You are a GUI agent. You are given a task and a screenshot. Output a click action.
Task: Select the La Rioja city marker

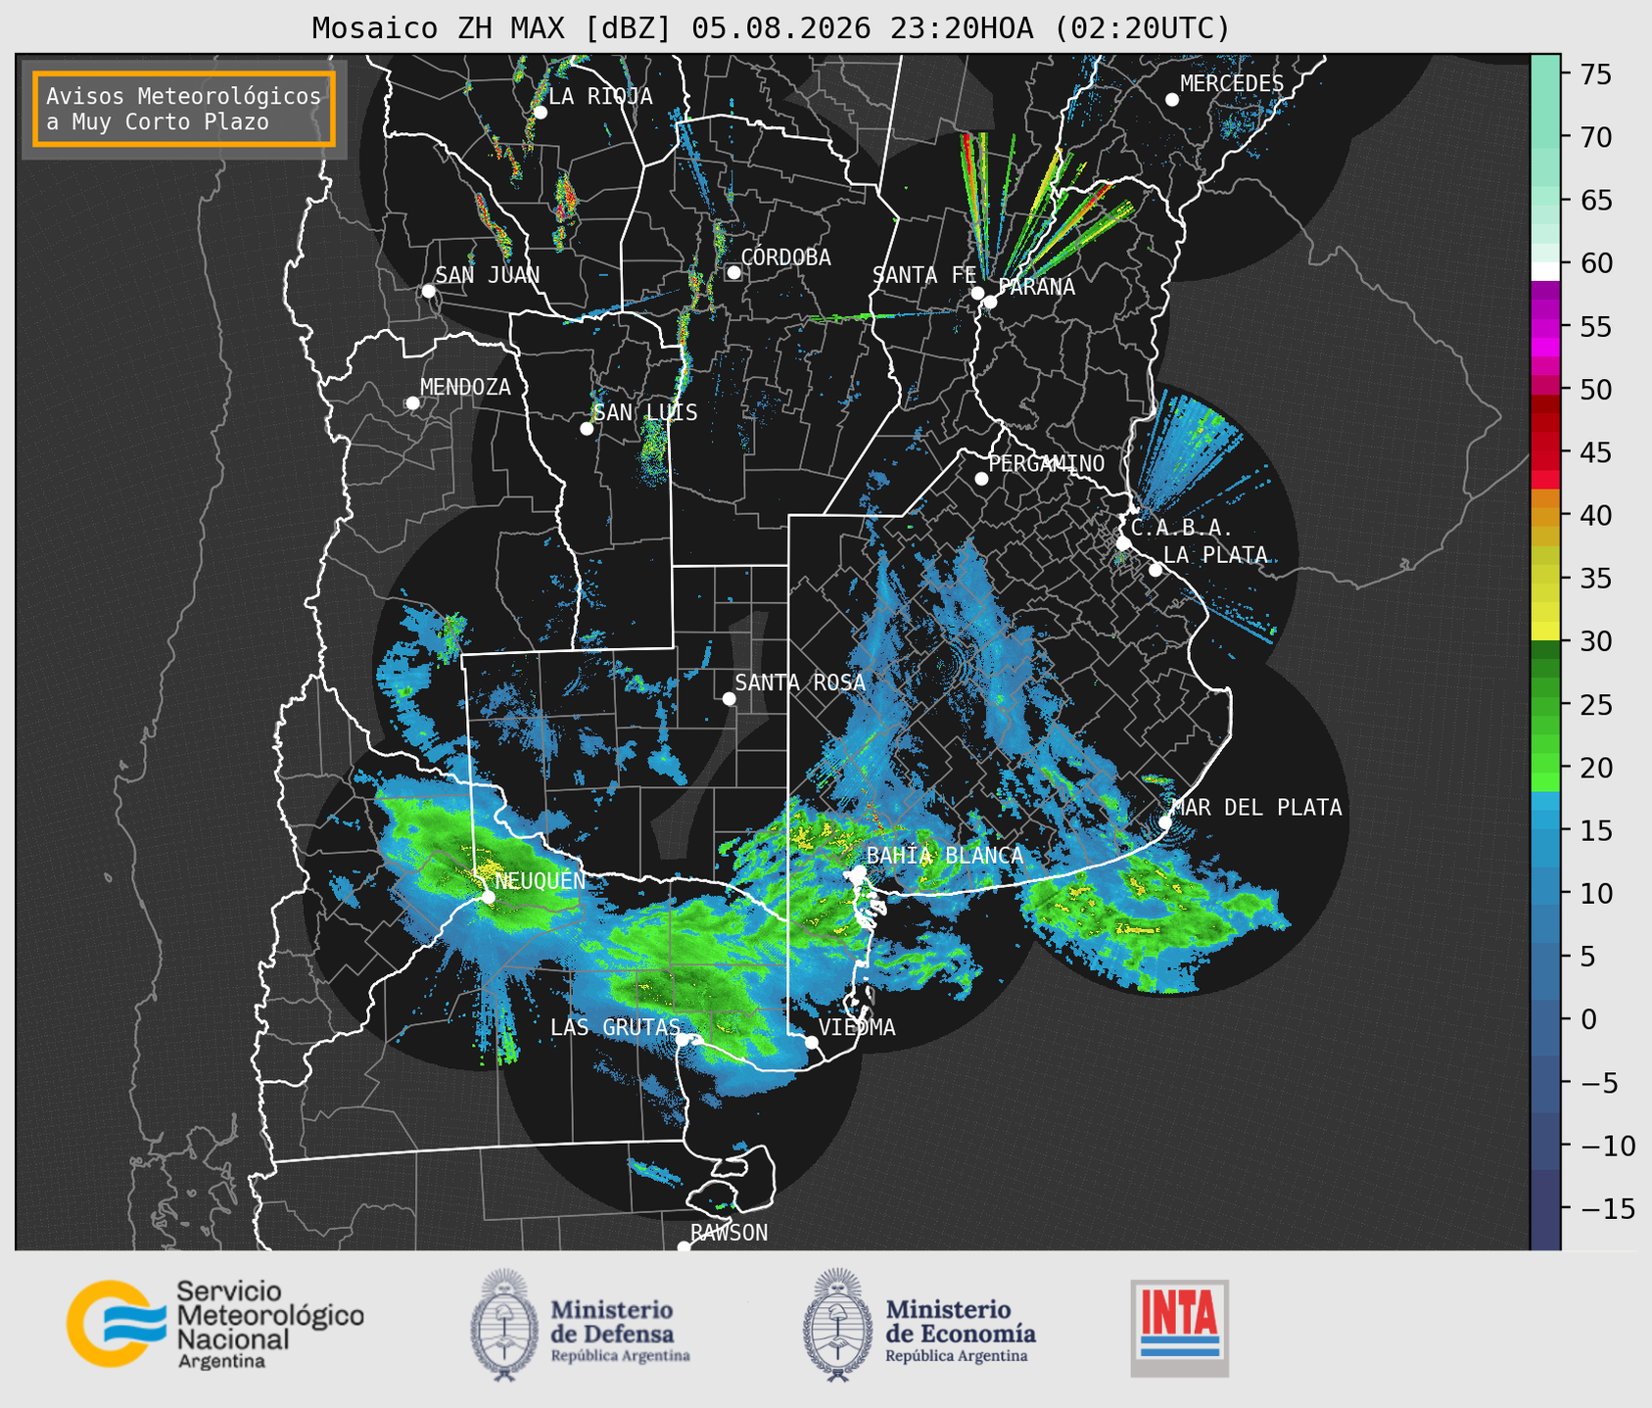click(x=540, y=113)
